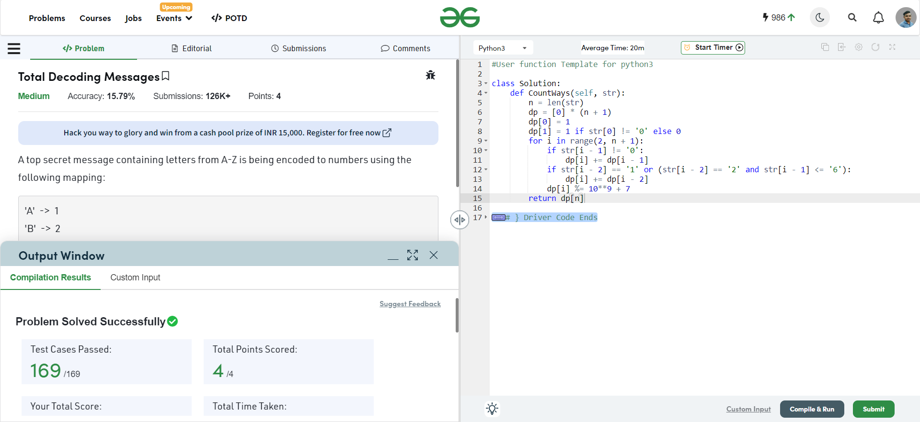Click the external link icon in the banner
Screen dimensions: 920x422
pyautogui.click(x=387, y=133)
